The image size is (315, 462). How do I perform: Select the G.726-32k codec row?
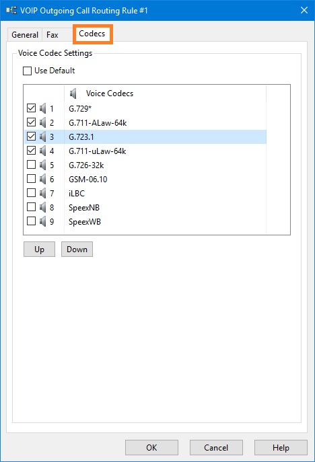(x=145, y=165)
